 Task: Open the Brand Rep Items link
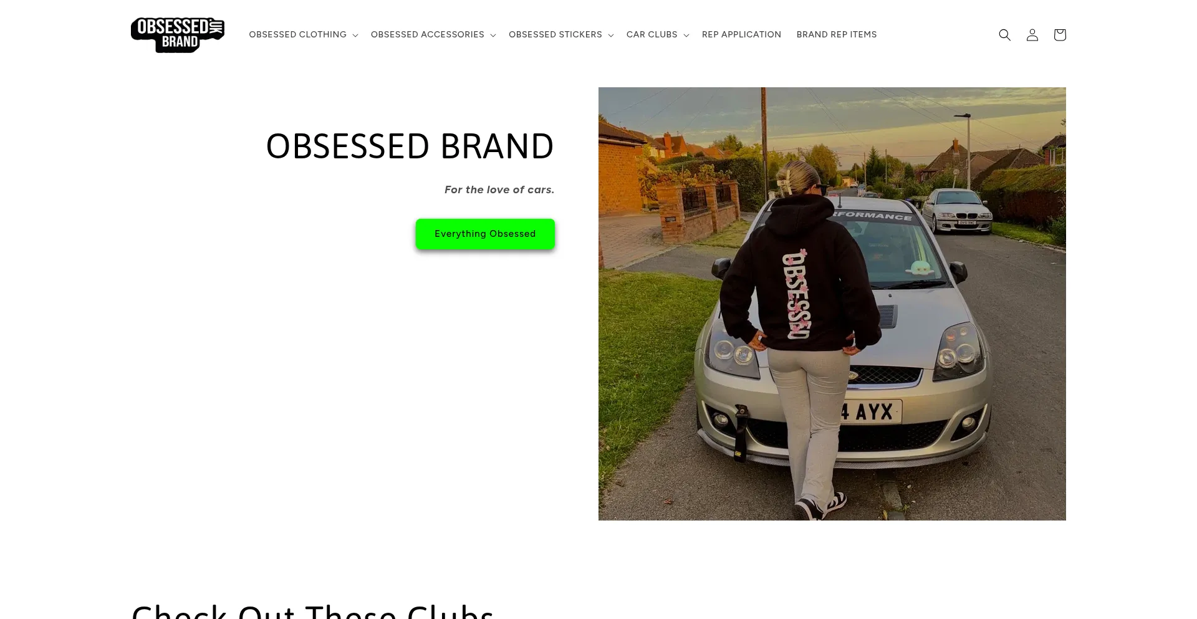837,34
